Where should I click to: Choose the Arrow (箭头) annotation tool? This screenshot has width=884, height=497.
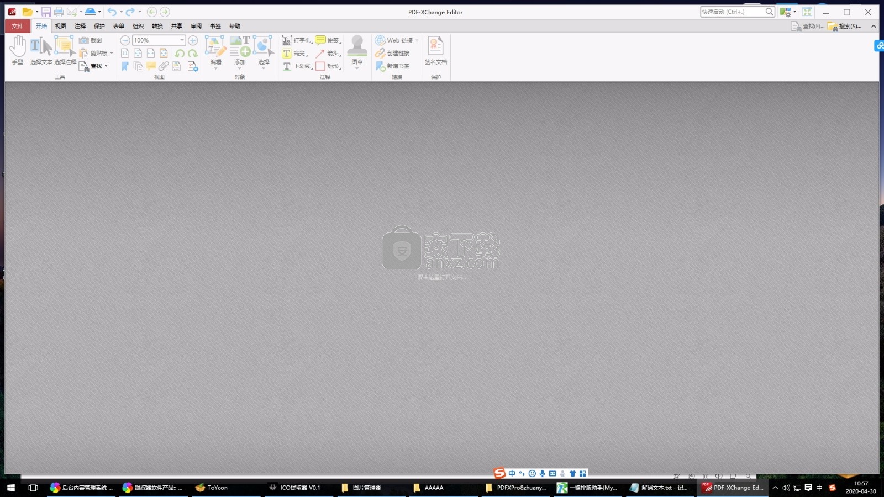[328, 53]
